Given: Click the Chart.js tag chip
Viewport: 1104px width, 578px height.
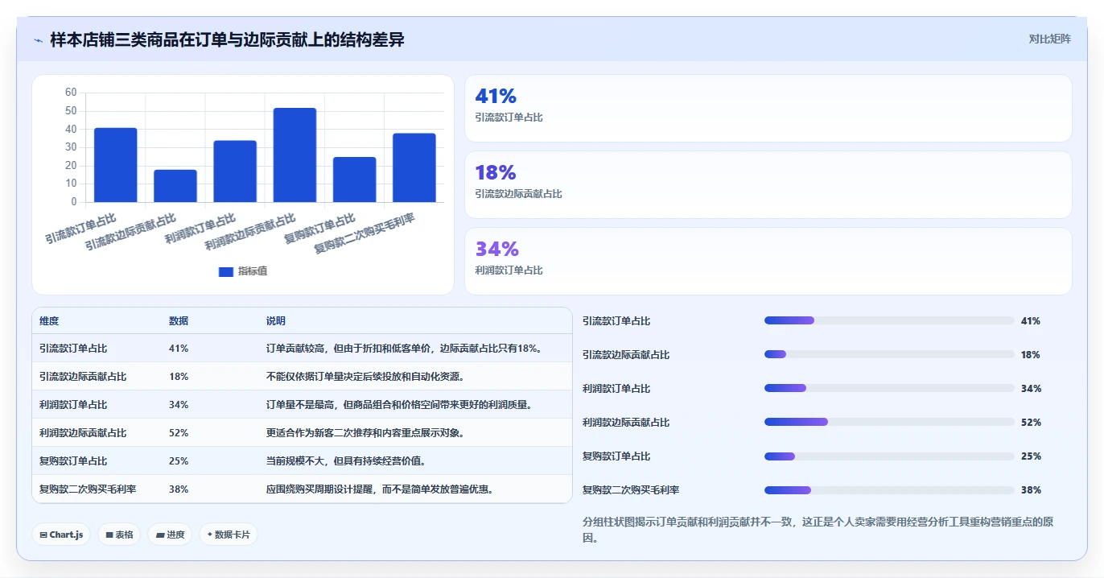Looking at the screenshot, I should pyautogui.click(x=61, y=535).
